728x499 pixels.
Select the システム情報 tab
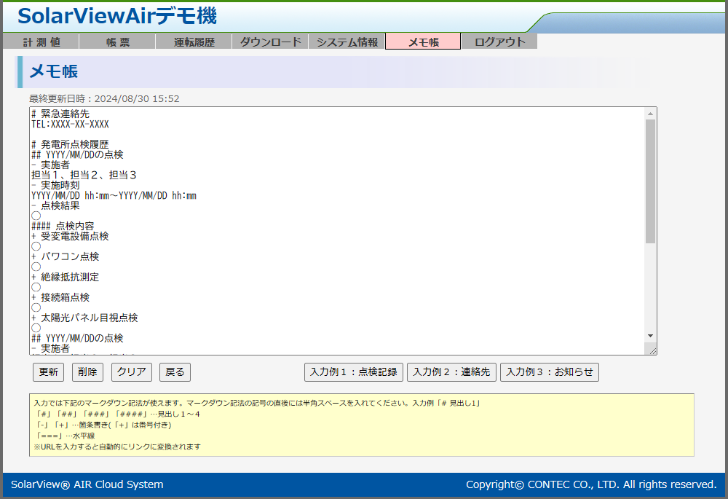point(347,42)
